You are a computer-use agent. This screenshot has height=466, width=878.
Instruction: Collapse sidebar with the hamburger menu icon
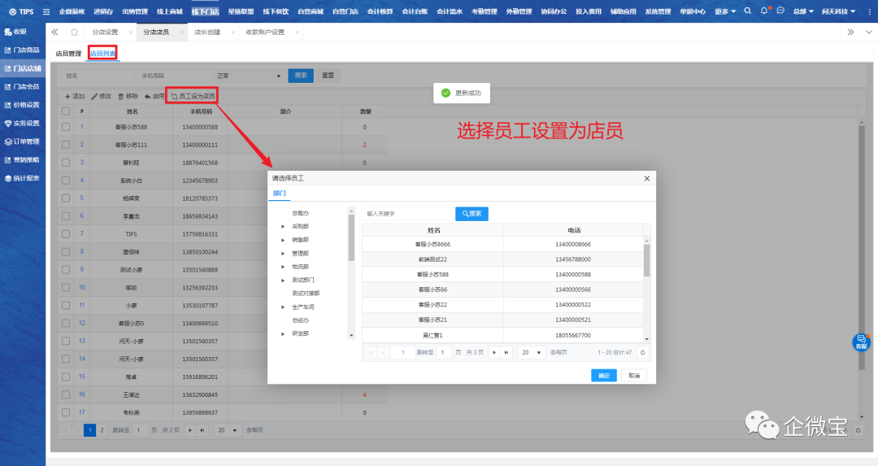coord(46,11)
